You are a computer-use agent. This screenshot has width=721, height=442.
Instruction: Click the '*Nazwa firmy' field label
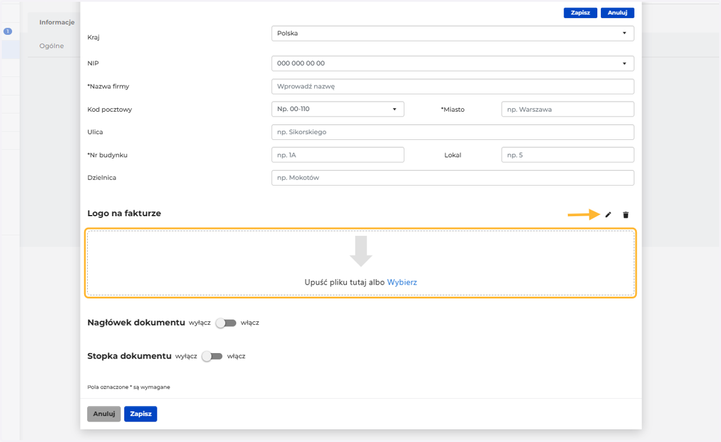(108, 86)
